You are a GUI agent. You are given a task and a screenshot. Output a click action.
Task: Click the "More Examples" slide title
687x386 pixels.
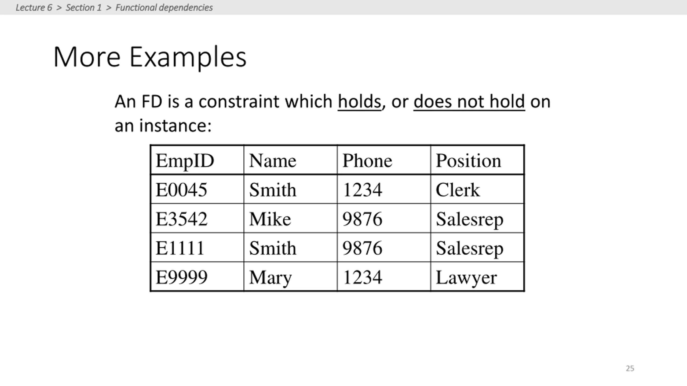click(x=150, y=57)
